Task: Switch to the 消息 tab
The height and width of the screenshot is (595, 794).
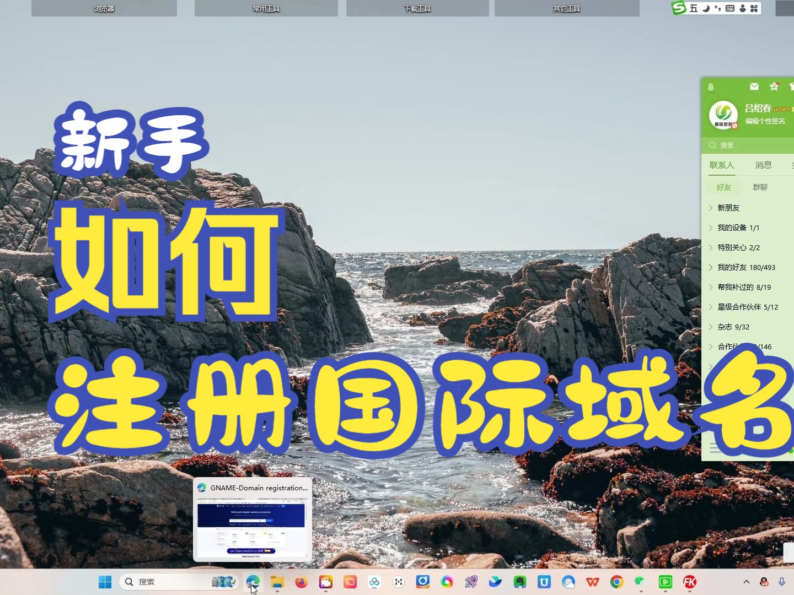Action: [x=763, y=165]
